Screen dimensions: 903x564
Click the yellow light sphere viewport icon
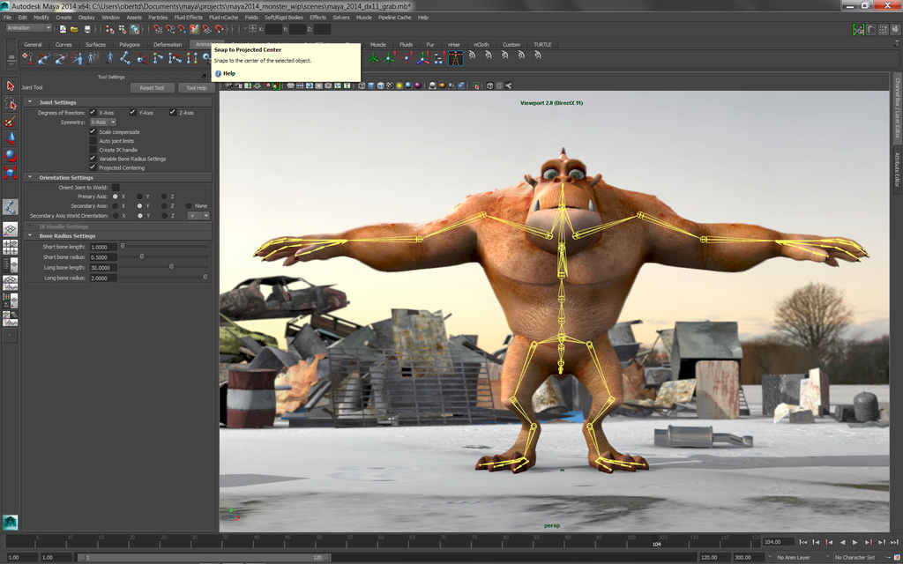click(399, 85)
